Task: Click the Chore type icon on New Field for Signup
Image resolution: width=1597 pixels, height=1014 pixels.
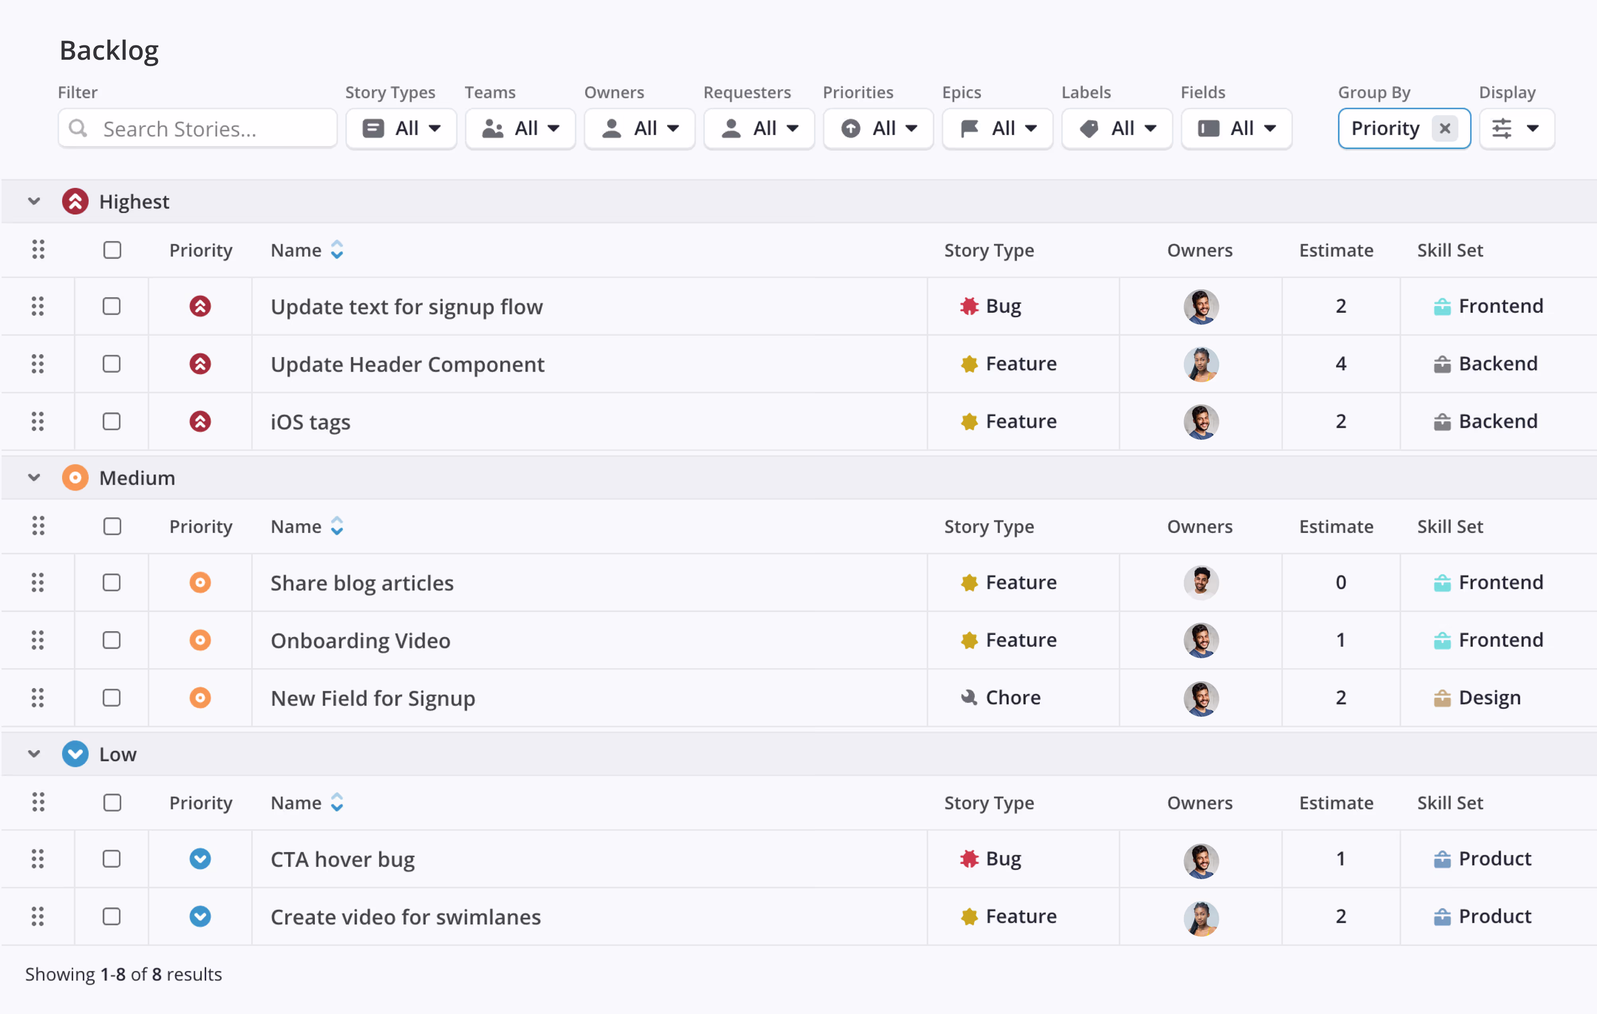Action: click(x=970, y=698)
